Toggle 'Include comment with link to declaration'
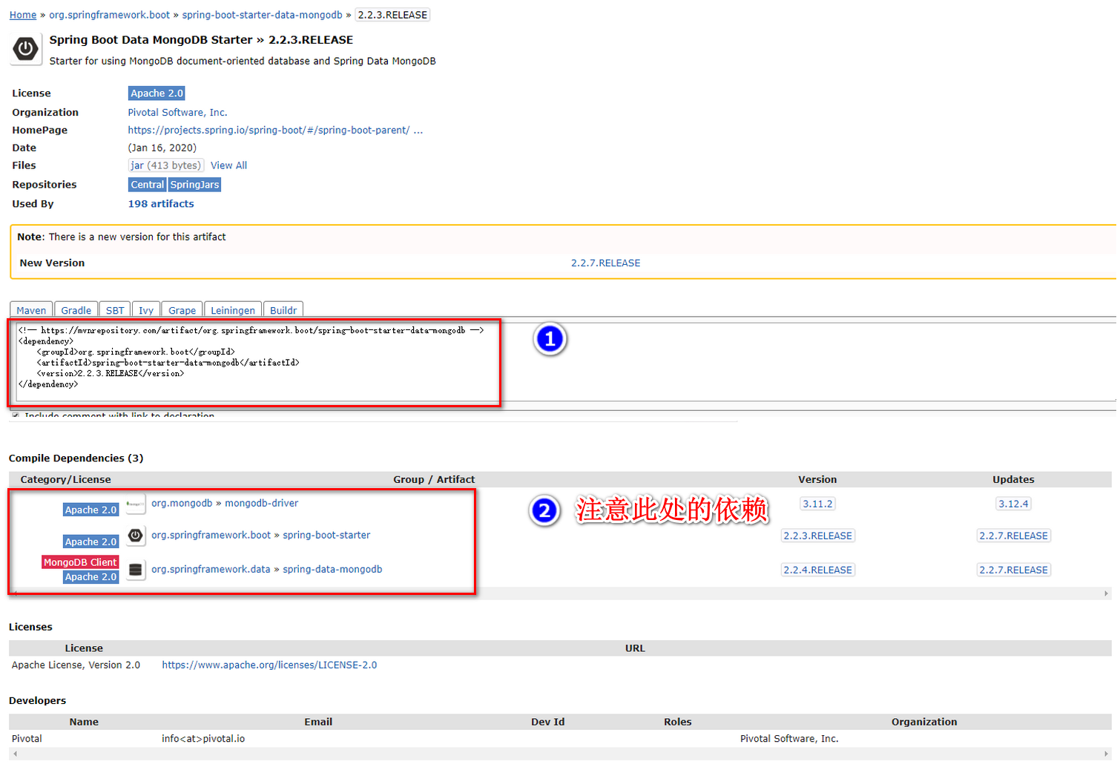The width and height of the screenshot is (1120, 770). (16, 416)
